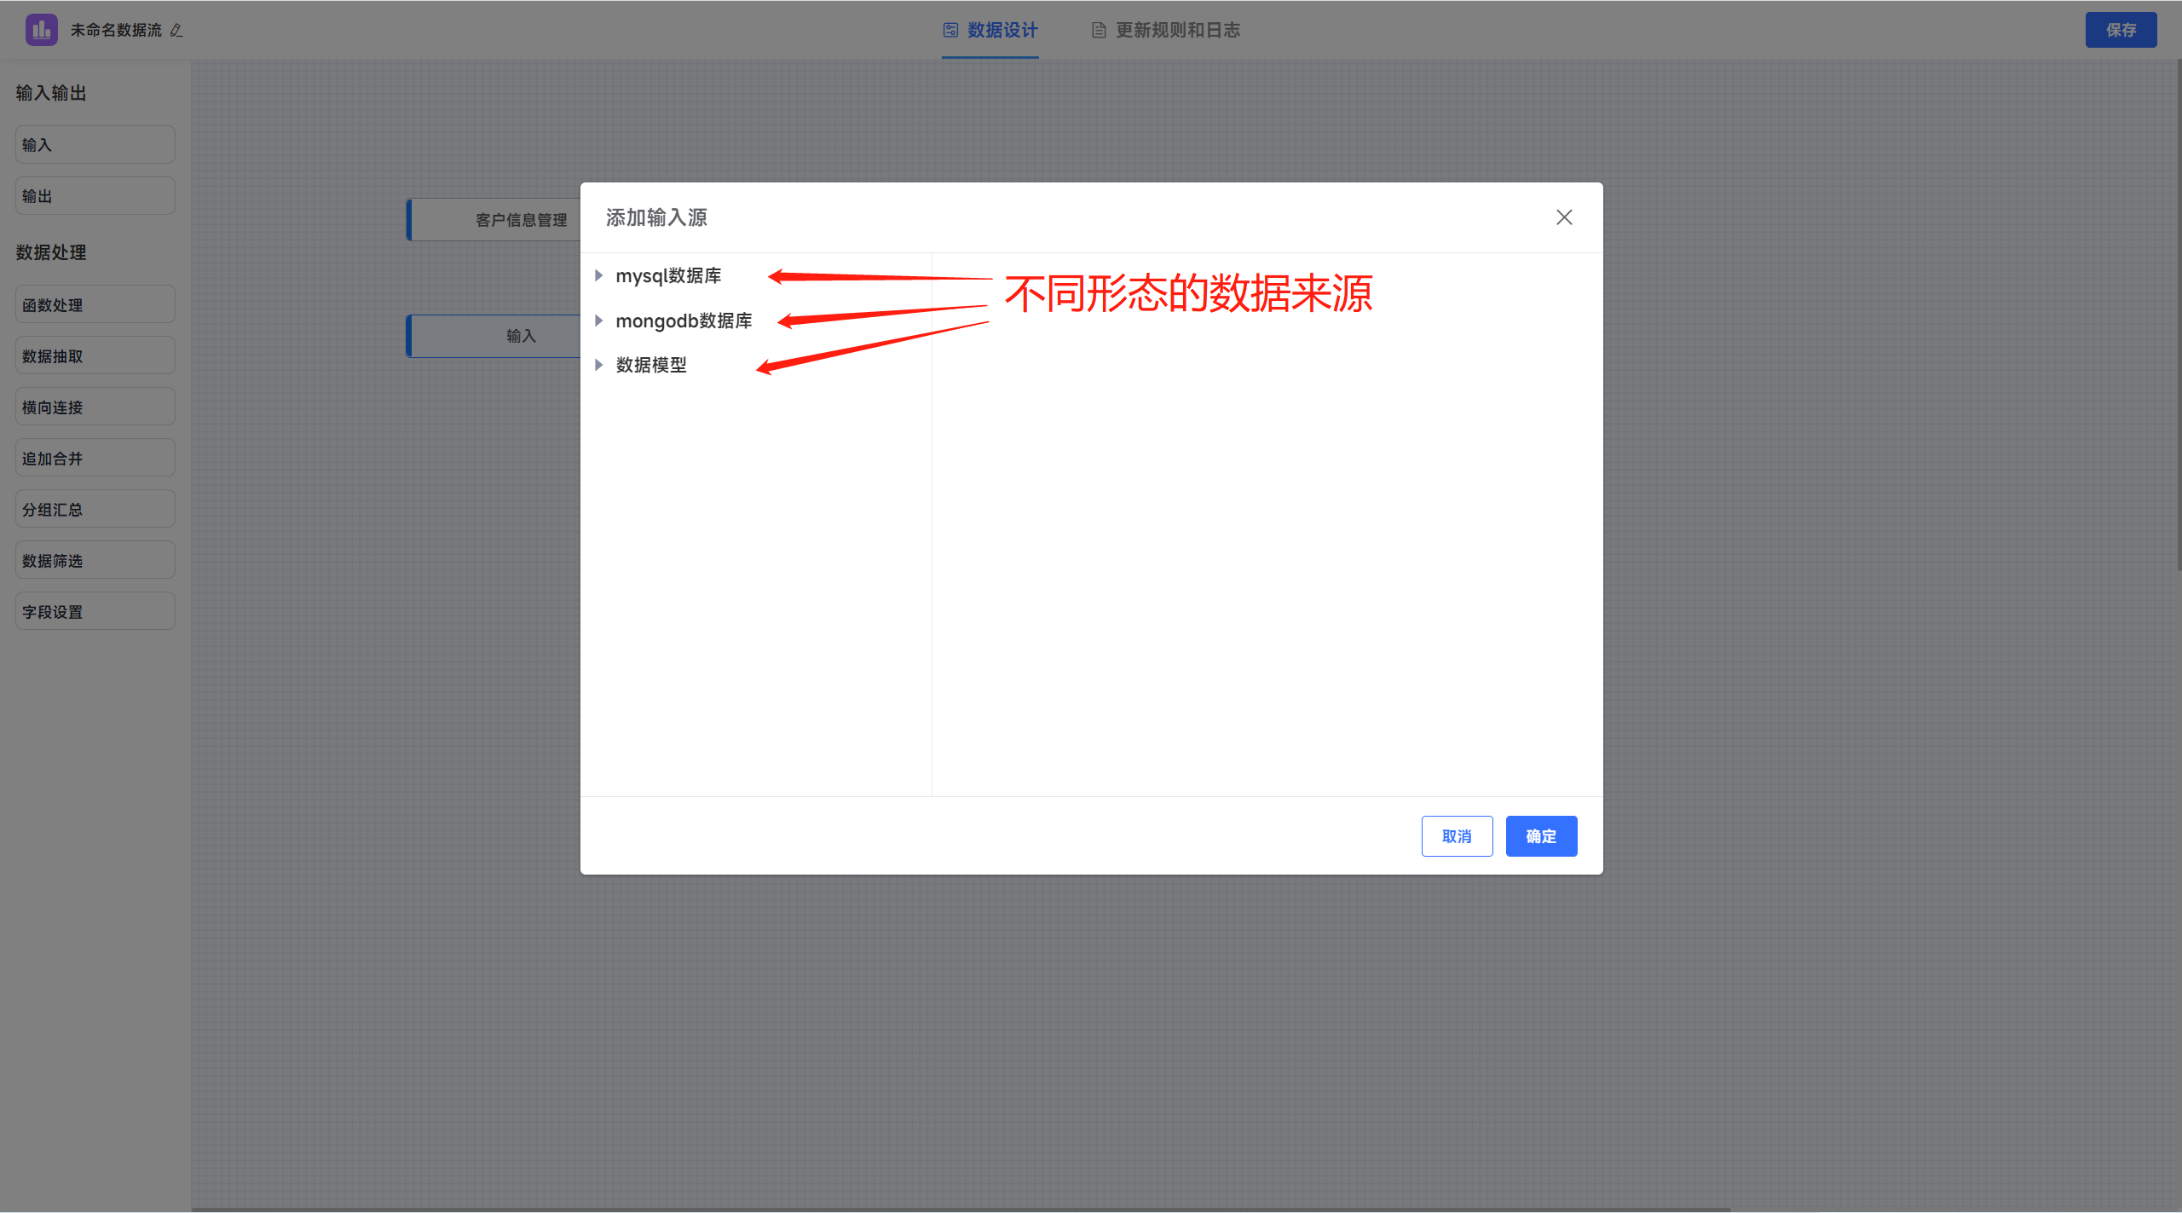Choose the 追加合并 component
Image resolution: width=2182 pixels, height=1213 pixels.
(x=95, y=458)
